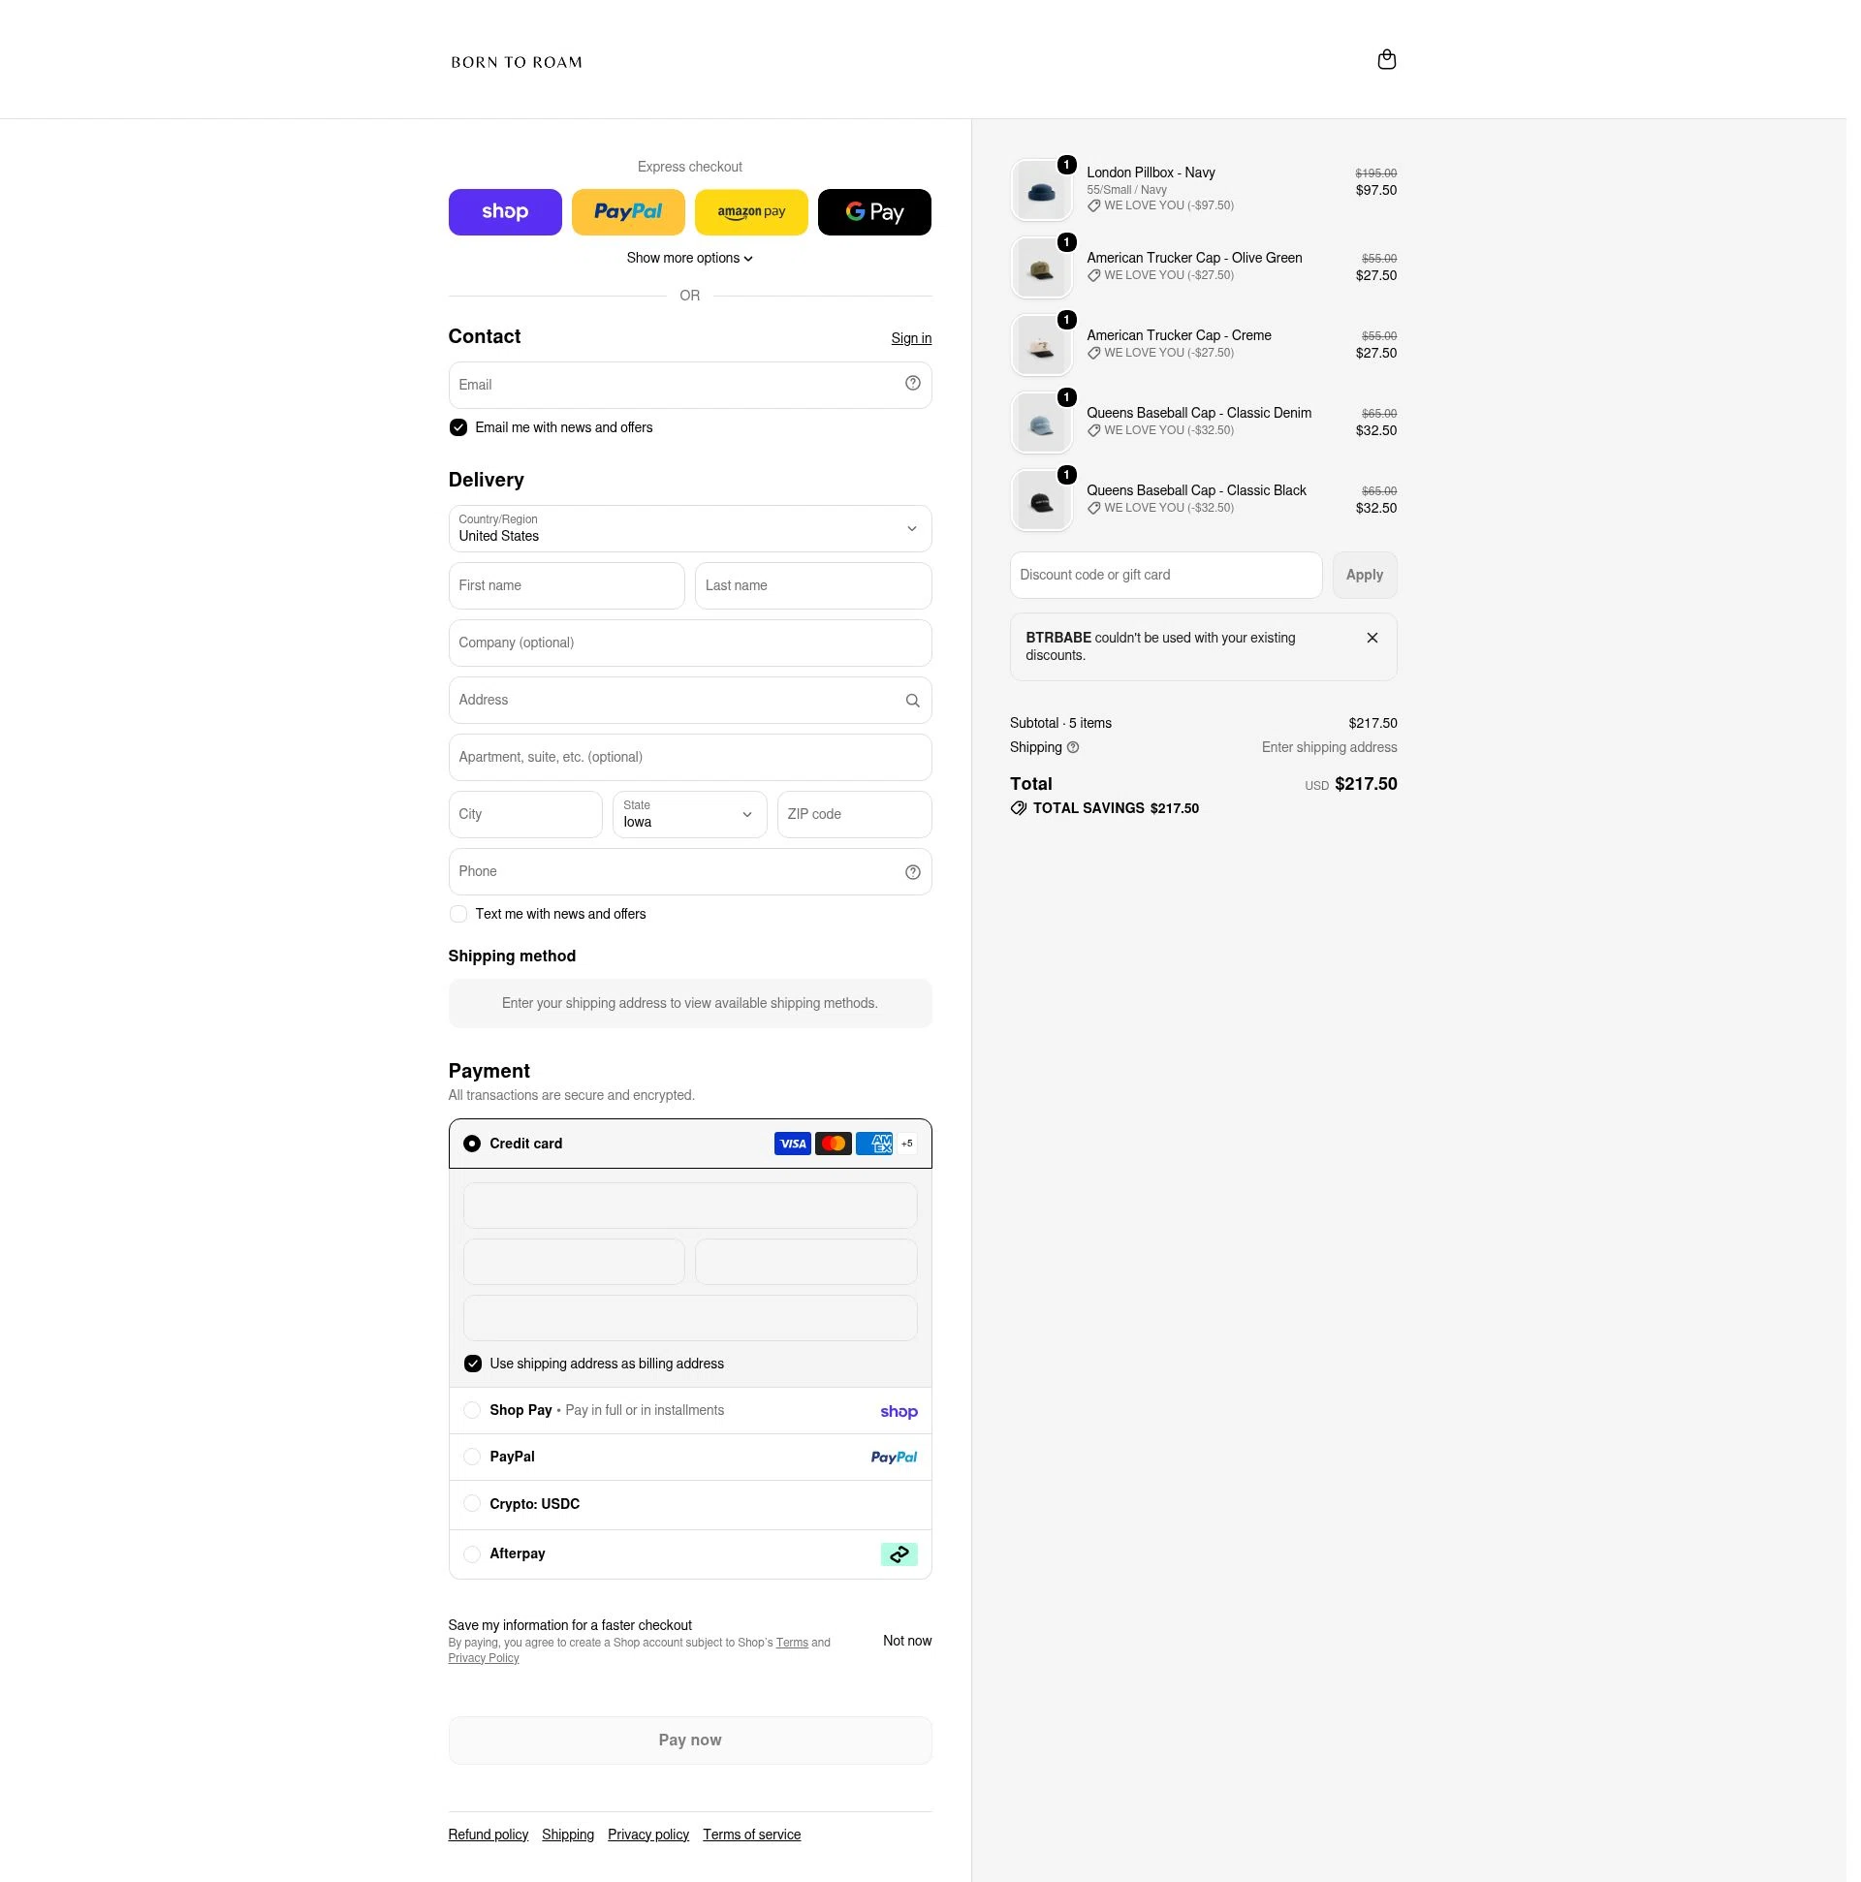The image size is (1861, 1882).
Task: Open the Country/Region dropdown
Action: (x=690, y=529)
